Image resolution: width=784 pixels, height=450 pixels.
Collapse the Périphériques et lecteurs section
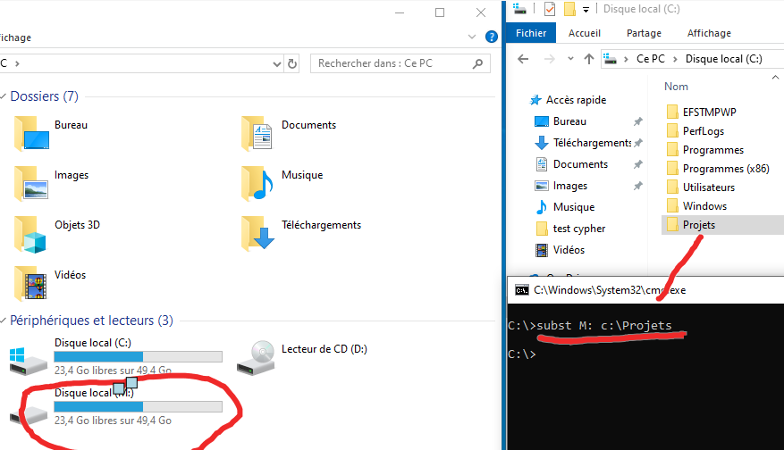pos(4,321)
